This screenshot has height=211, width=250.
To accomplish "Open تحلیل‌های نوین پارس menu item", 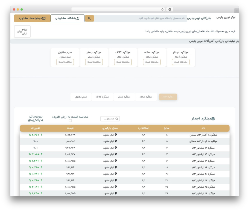I will pos(192,31).
